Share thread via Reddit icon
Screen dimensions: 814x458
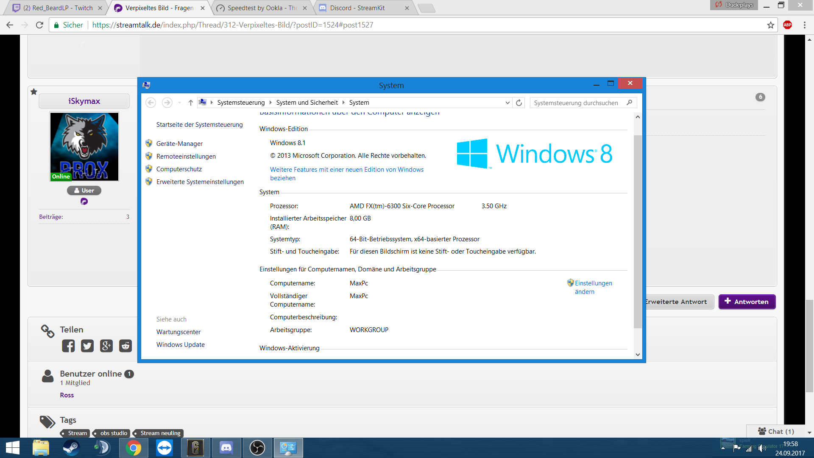(x=125, y=346)
